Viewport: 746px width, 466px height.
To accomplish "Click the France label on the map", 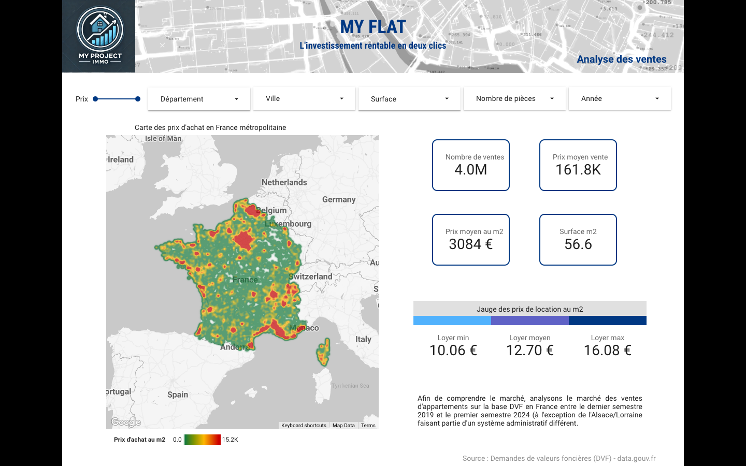I will (x=246, y=280).
